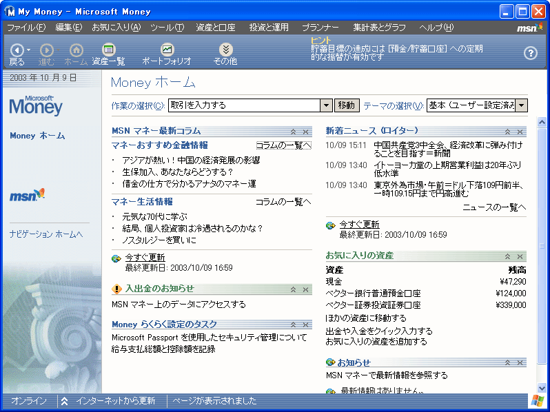
Task: Click the ニュースの一覧へ link
Action: 494,207
